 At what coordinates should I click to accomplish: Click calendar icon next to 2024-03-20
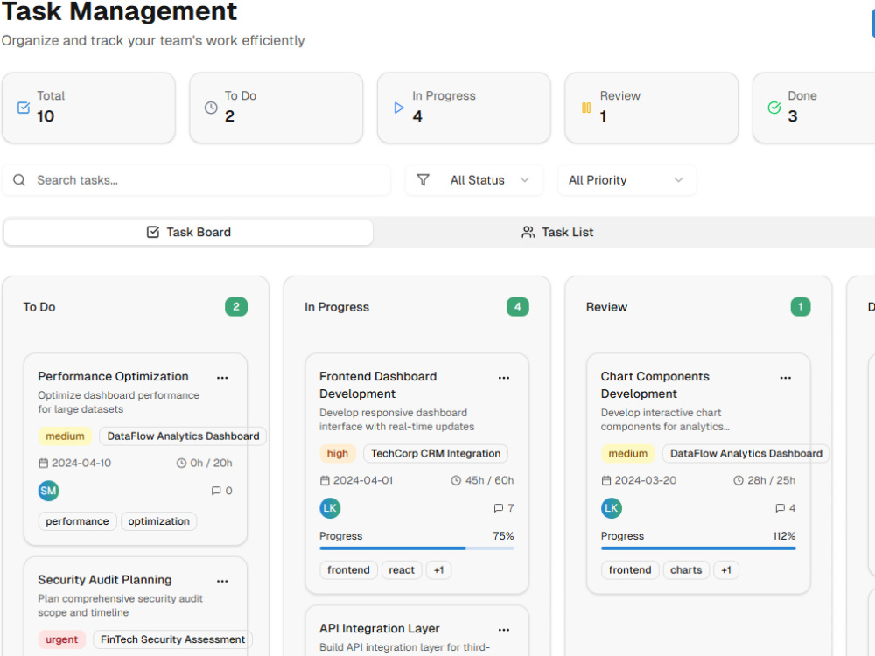(x=606, y=480)
